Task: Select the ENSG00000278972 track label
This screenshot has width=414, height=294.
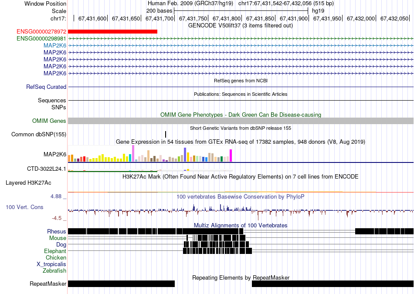Action: (41, 32)
